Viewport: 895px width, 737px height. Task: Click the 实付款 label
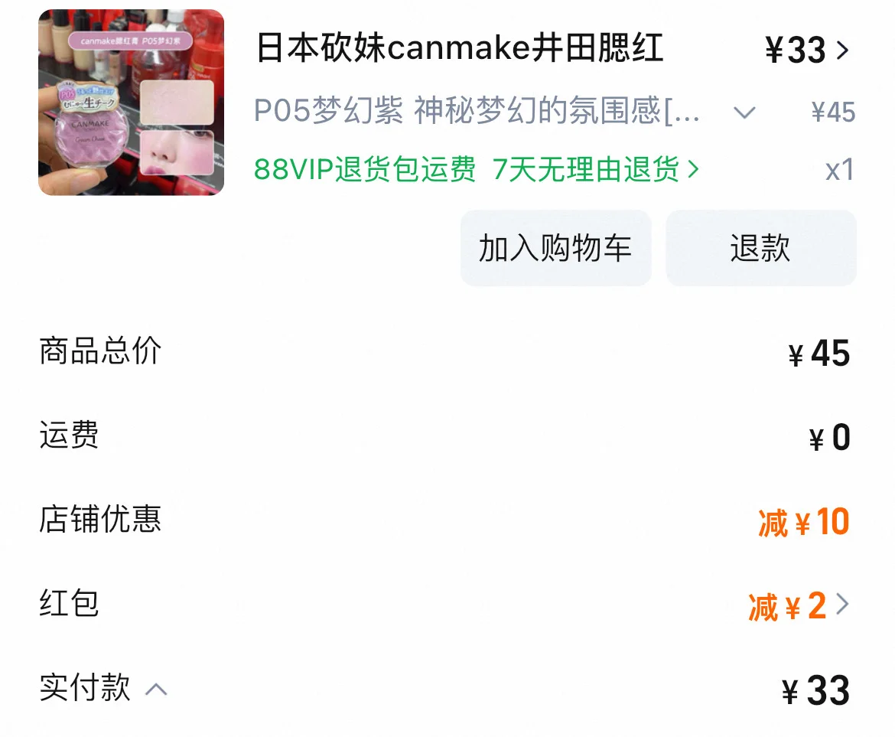(x=85, y=686)
